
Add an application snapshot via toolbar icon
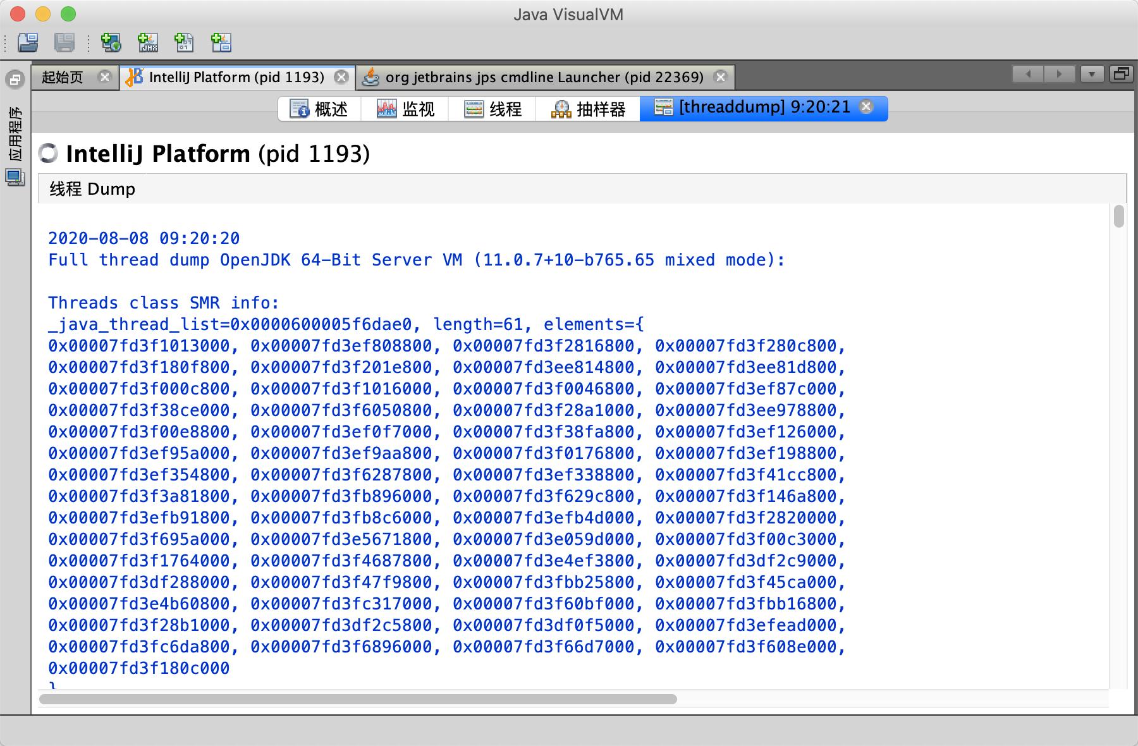tap(221, 42)
